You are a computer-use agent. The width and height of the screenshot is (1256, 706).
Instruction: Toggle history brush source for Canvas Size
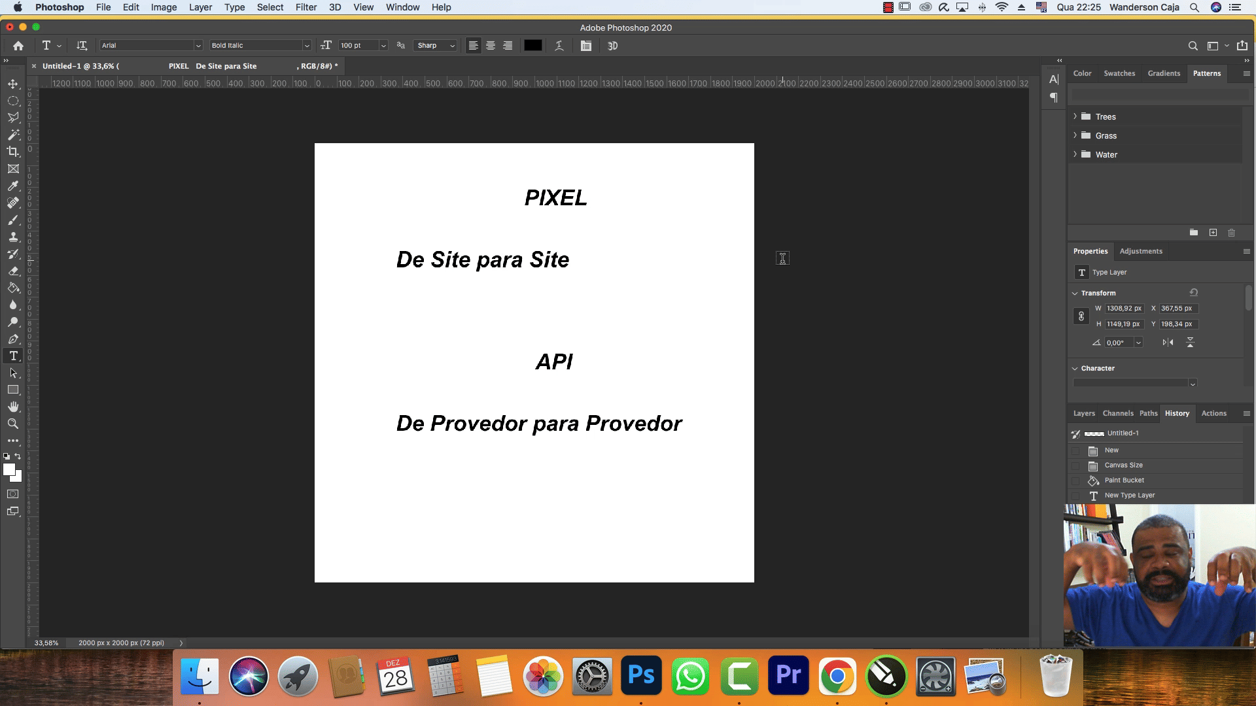coord(1075,465)
